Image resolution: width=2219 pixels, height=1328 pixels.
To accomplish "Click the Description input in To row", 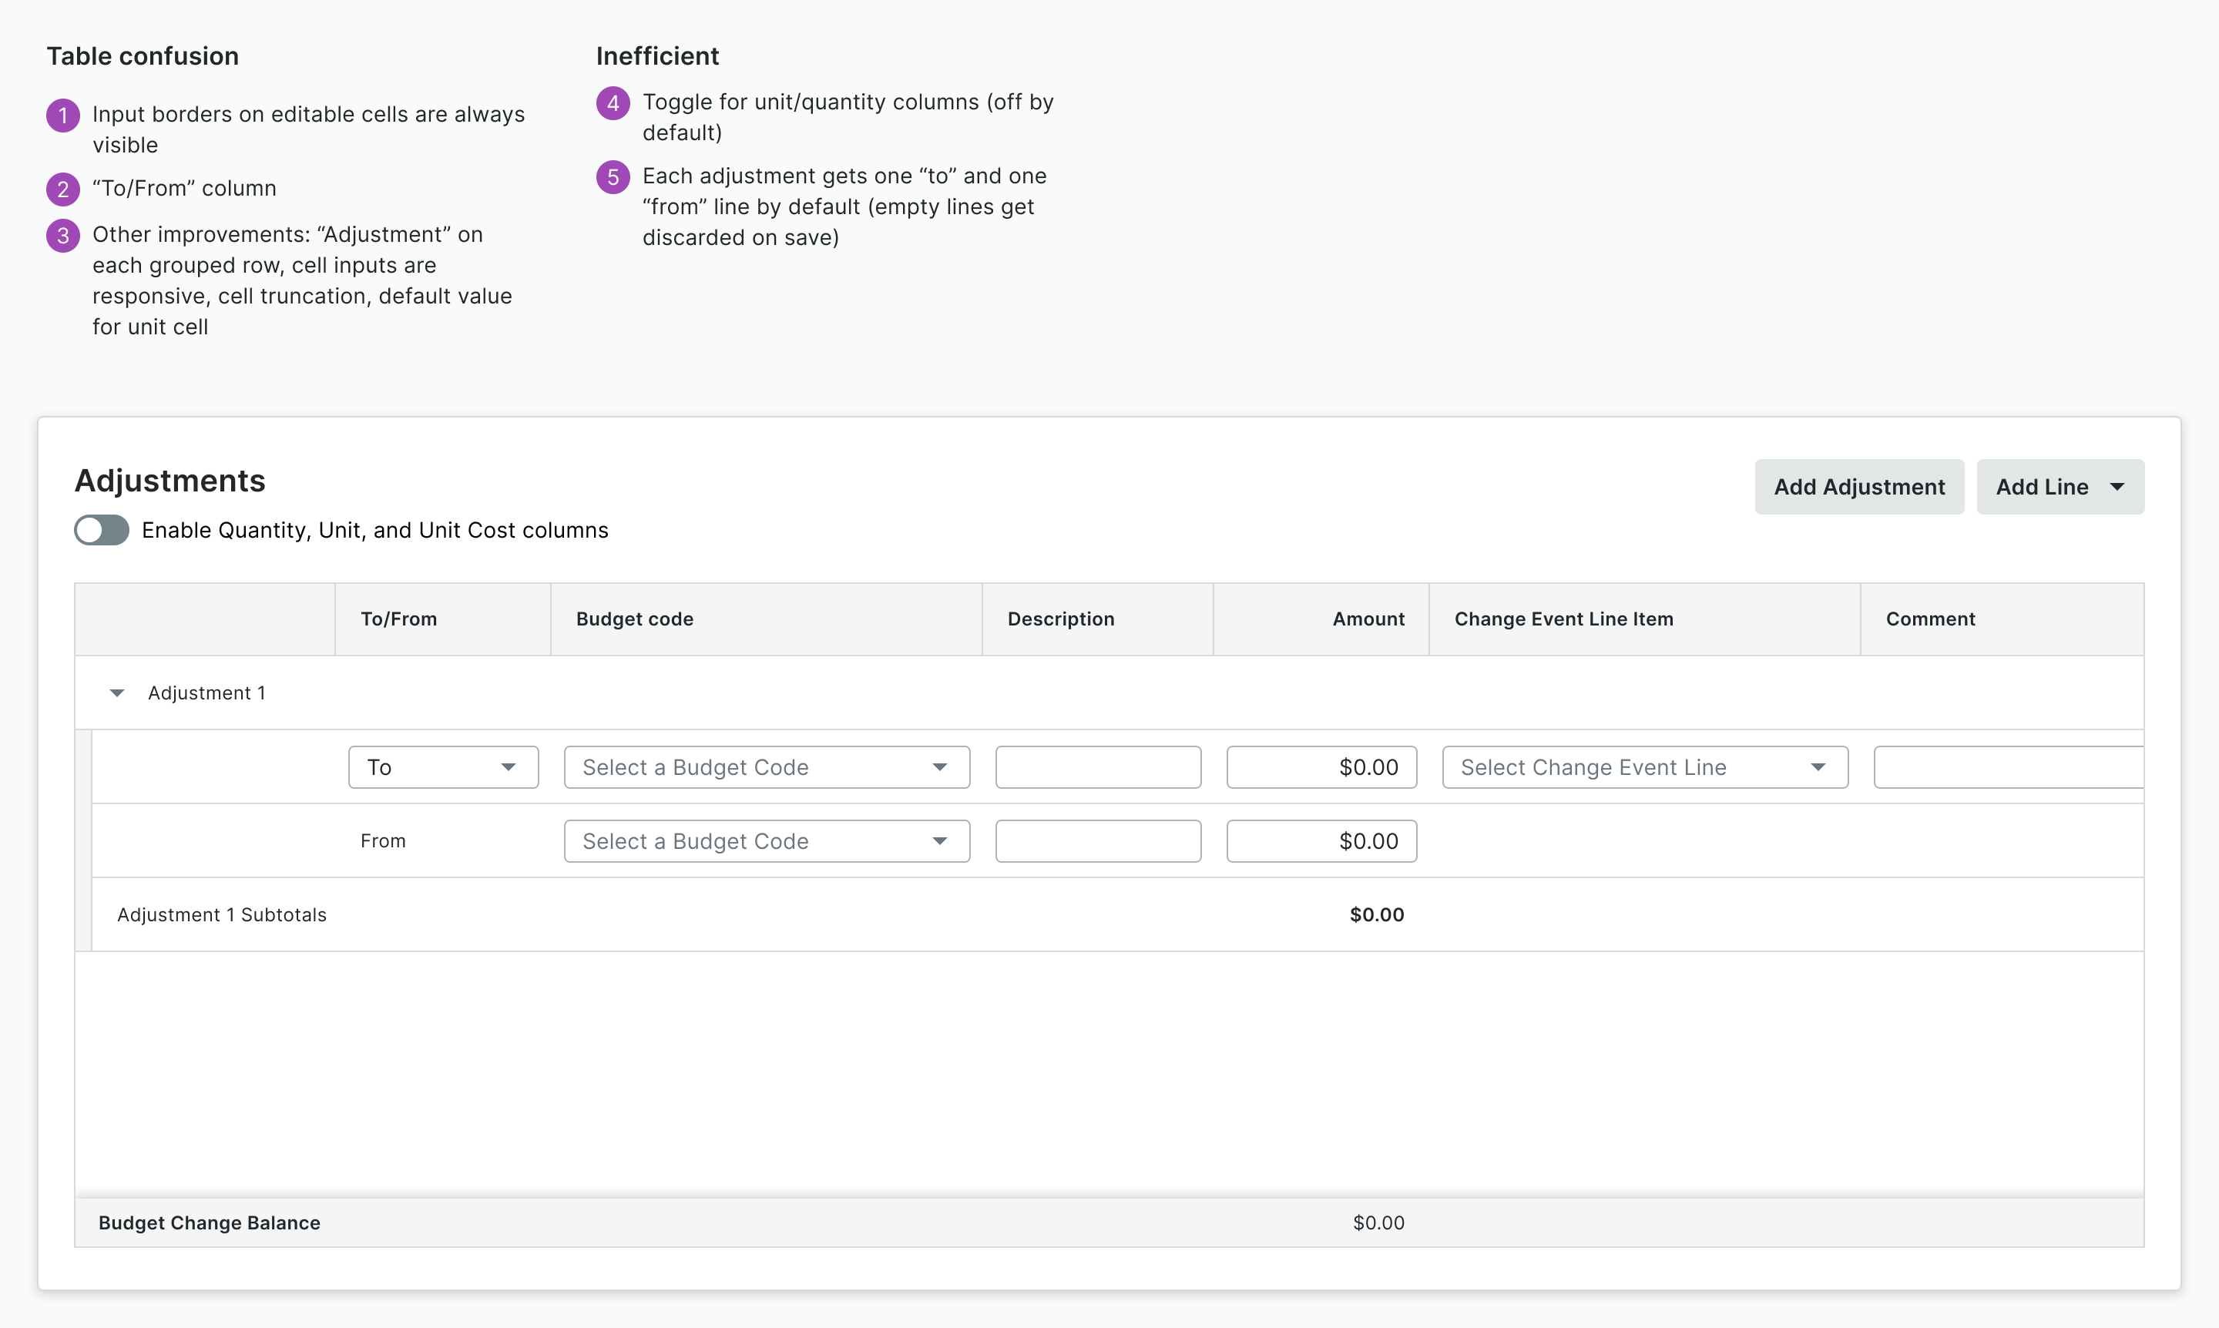I will [x=1097, y=767].
